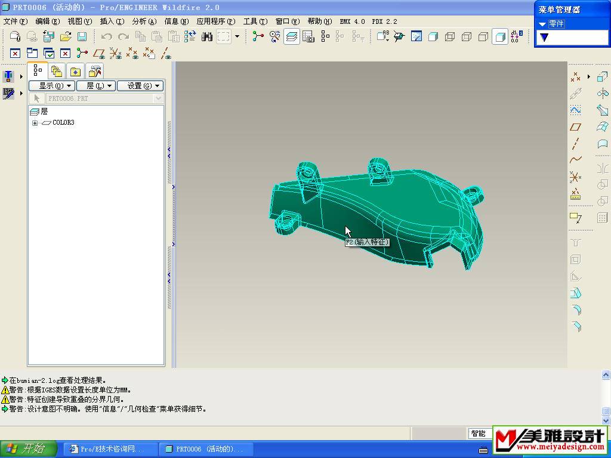Open the 分析 menu
The width and height of the screenshot is (611, 458).
pyautogui.click(x=144, y=21)
